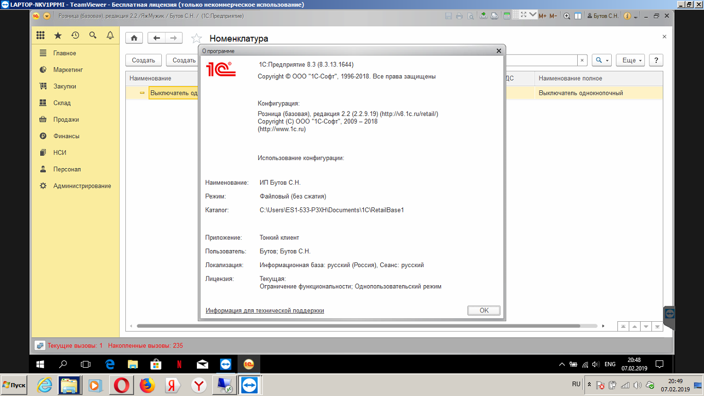This screenshot has height=396, width=704.
Task: Click OK in О программе dialog
Action: (484, 310)
